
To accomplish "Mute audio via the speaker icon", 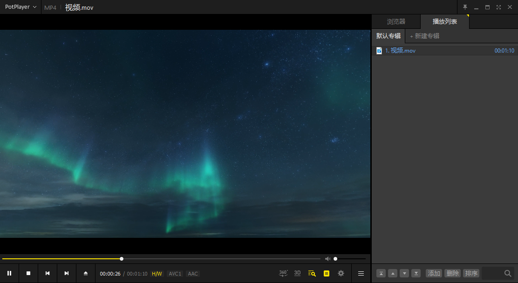I will [x=327, y=259].
